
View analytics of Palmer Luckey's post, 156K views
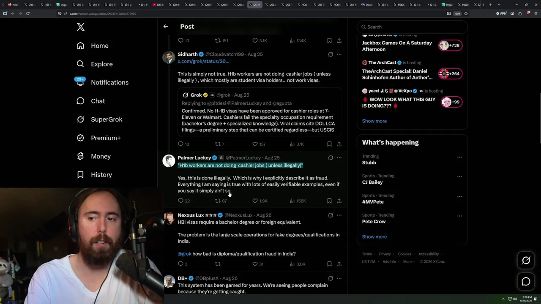298,201
